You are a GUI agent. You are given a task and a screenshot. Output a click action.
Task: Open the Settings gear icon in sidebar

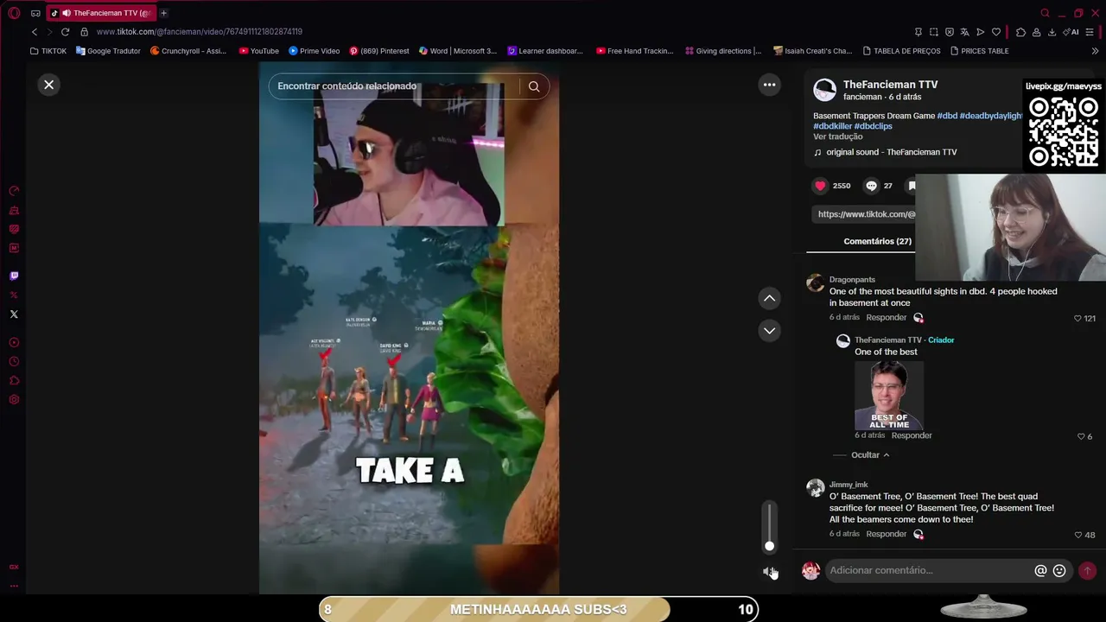(x=14, y=400)
